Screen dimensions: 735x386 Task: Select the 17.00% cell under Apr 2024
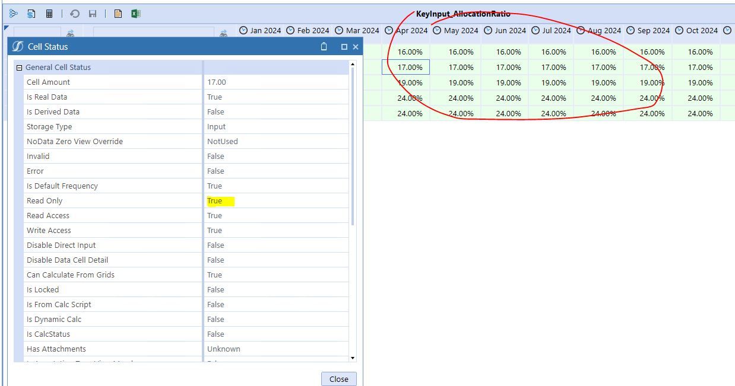[406, 68]
